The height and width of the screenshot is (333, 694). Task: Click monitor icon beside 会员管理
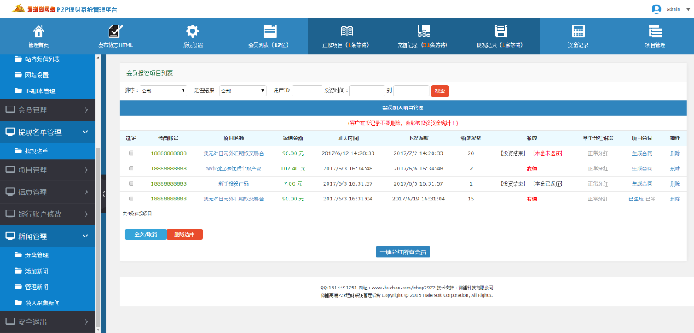pos(10,110)
